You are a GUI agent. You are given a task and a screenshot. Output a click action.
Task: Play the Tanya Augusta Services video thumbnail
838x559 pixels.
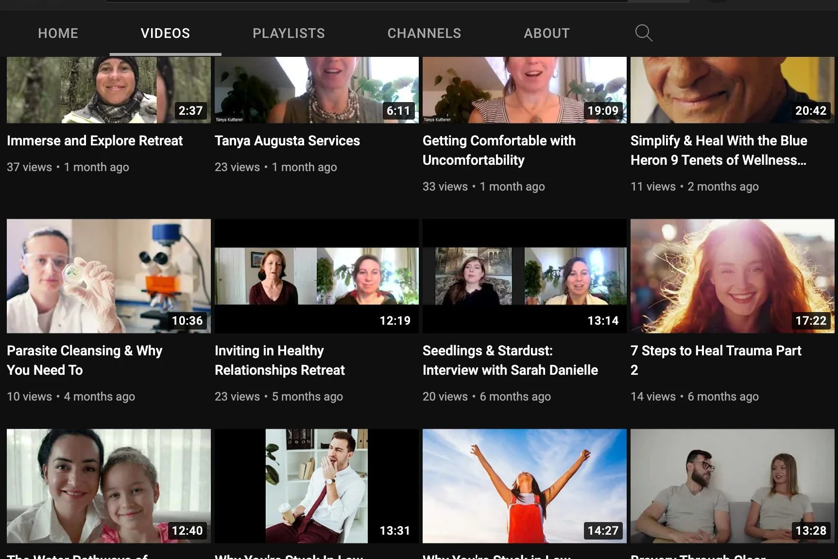click(x=317, y=90)
